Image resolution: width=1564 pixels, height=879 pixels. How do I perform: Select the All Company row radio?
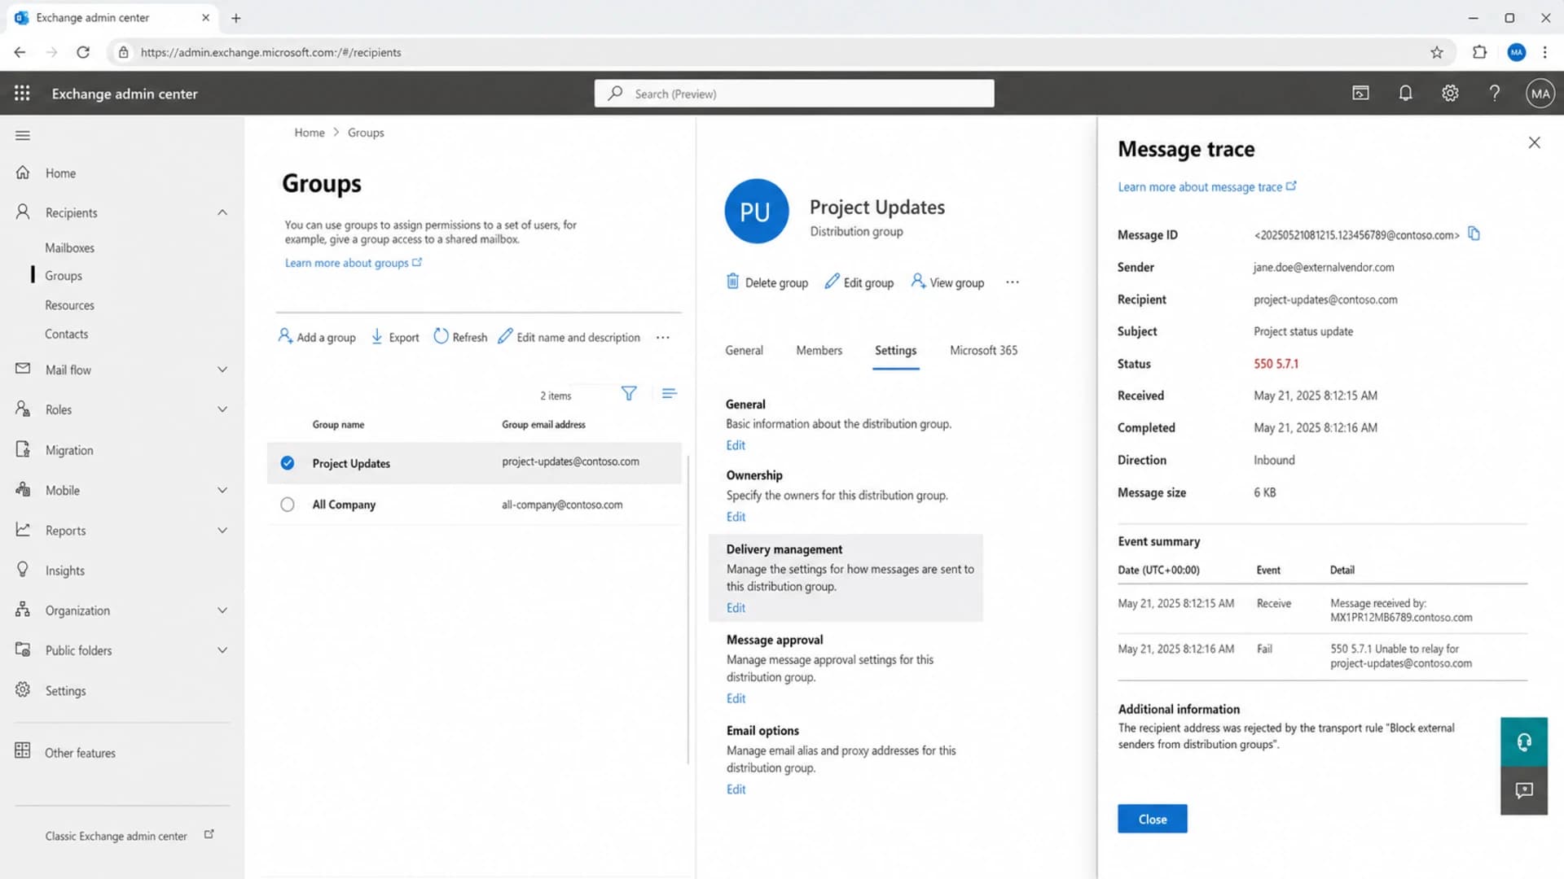point(288,505)
